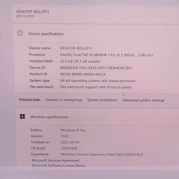This screenshot has width=179, height=179.
Task: Select DESKTOP-BDLUP7J computer name at top
Action: [x=33, y=12]
